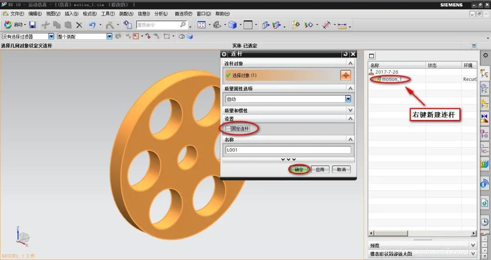This screenshot has height=260, width=491.
Task: Click the Cut scissors icon
Action: tap(46, 25)
